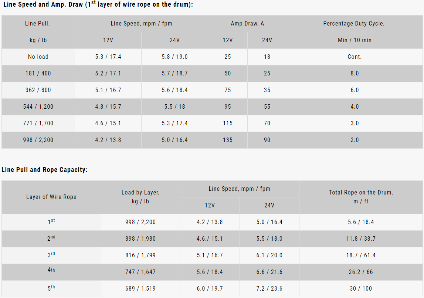The height and width of the screenshot is (298, 424).
Task: Select the "771 / 1,700" line pull cell
Action: point(38,123)
